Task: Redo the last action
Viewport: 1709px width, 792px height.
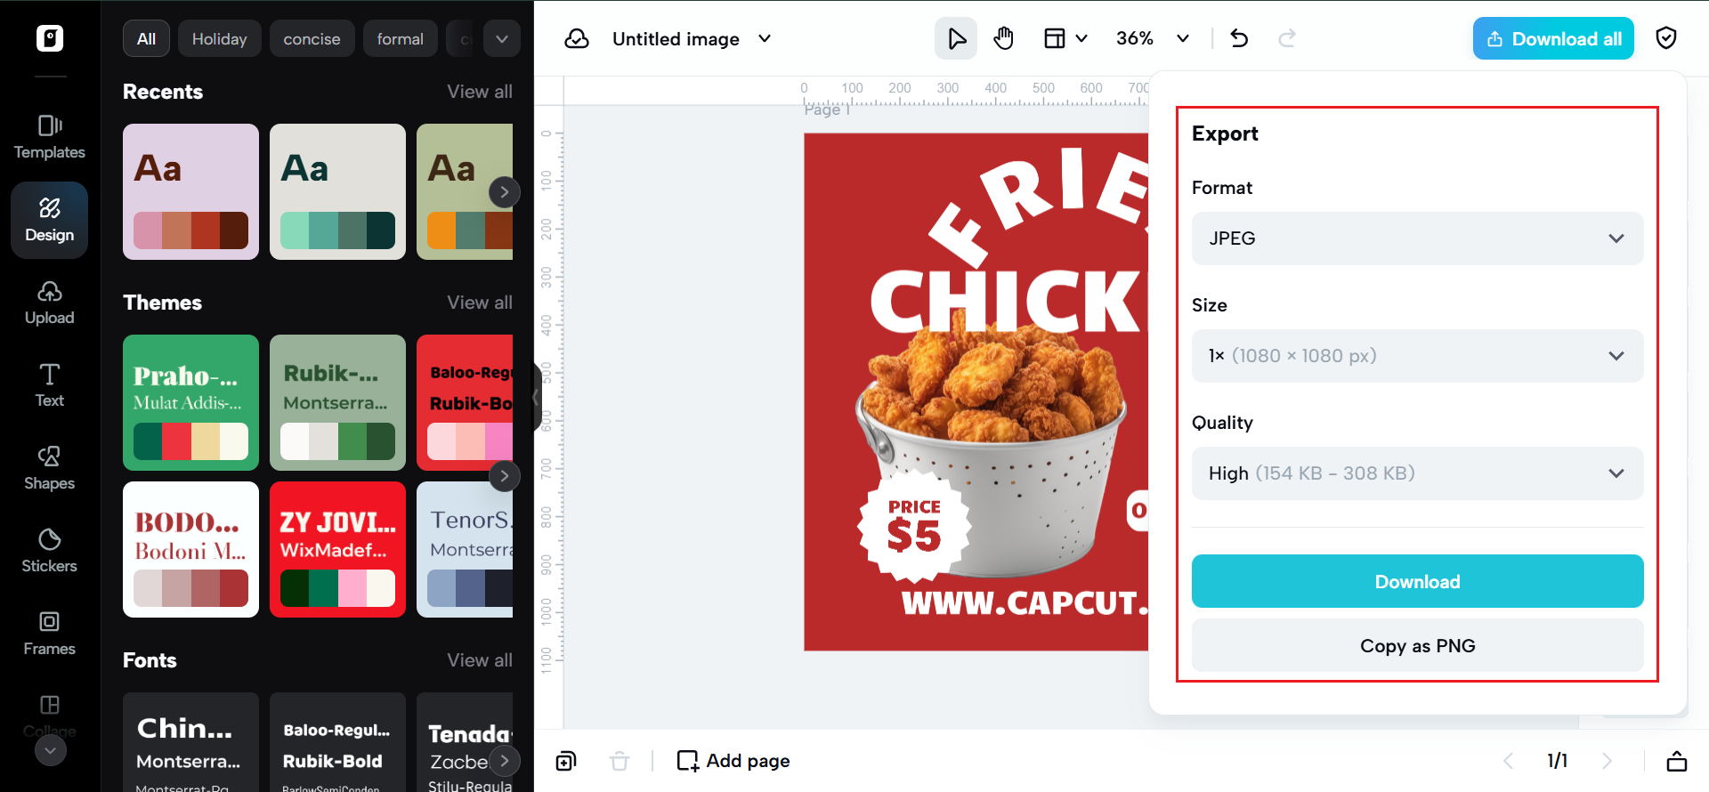Action: pyautogui.click(x=1287, y=38)
